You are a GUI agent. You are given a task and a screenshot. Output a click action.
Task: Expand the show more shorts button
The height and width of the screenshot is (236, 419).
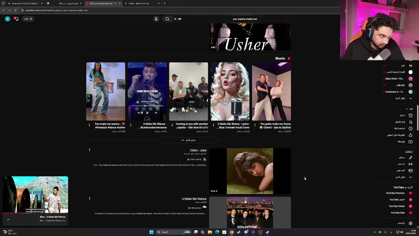[189, 140]
